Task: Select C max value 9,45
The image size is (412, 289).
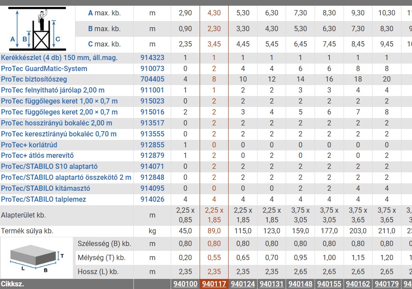Action: click(387, 44)
